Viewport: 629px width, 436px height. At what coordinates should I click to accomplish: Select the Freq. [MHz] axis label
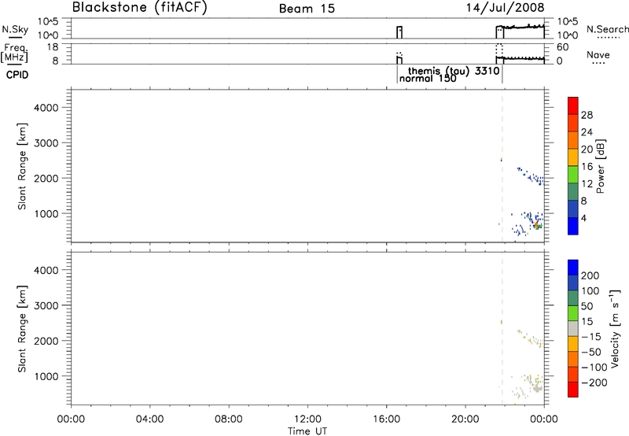point(14,53)
